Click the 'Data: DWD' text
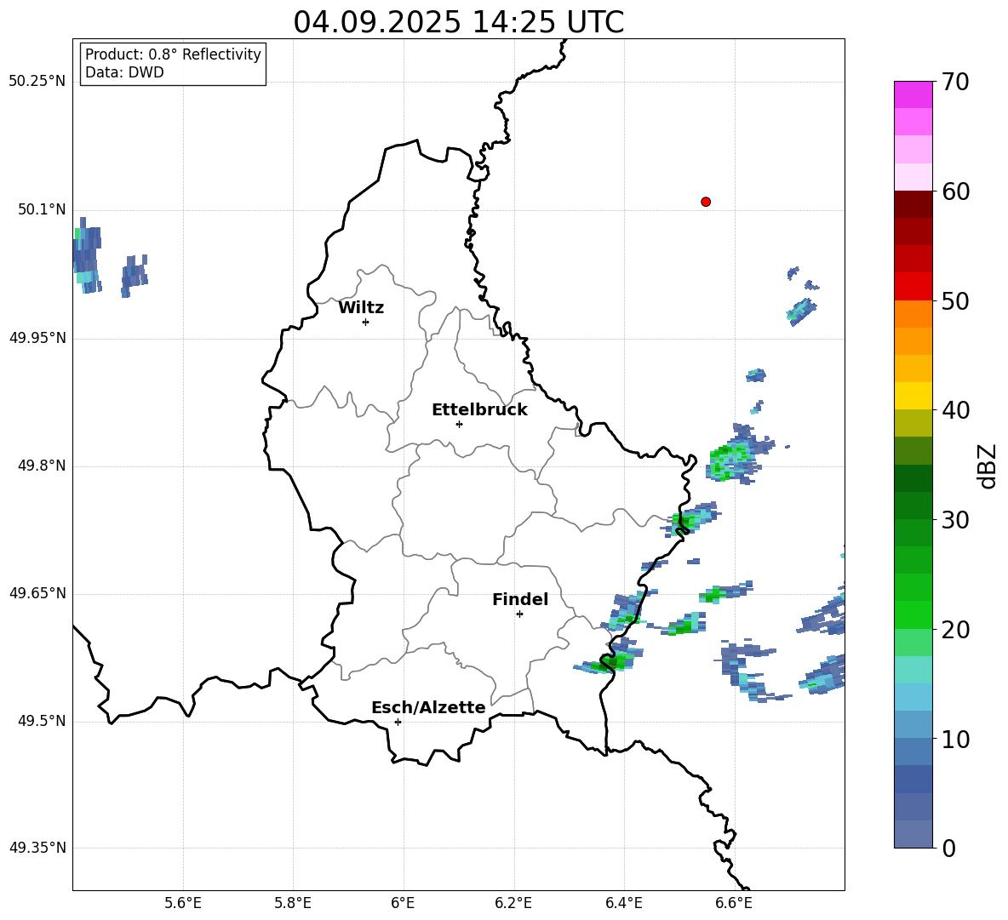The height and width of the screenshot is (920, 1008). pos(124,72)
